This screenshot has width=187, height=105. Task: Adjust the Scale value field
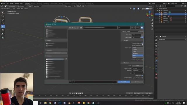pos(138,66)
